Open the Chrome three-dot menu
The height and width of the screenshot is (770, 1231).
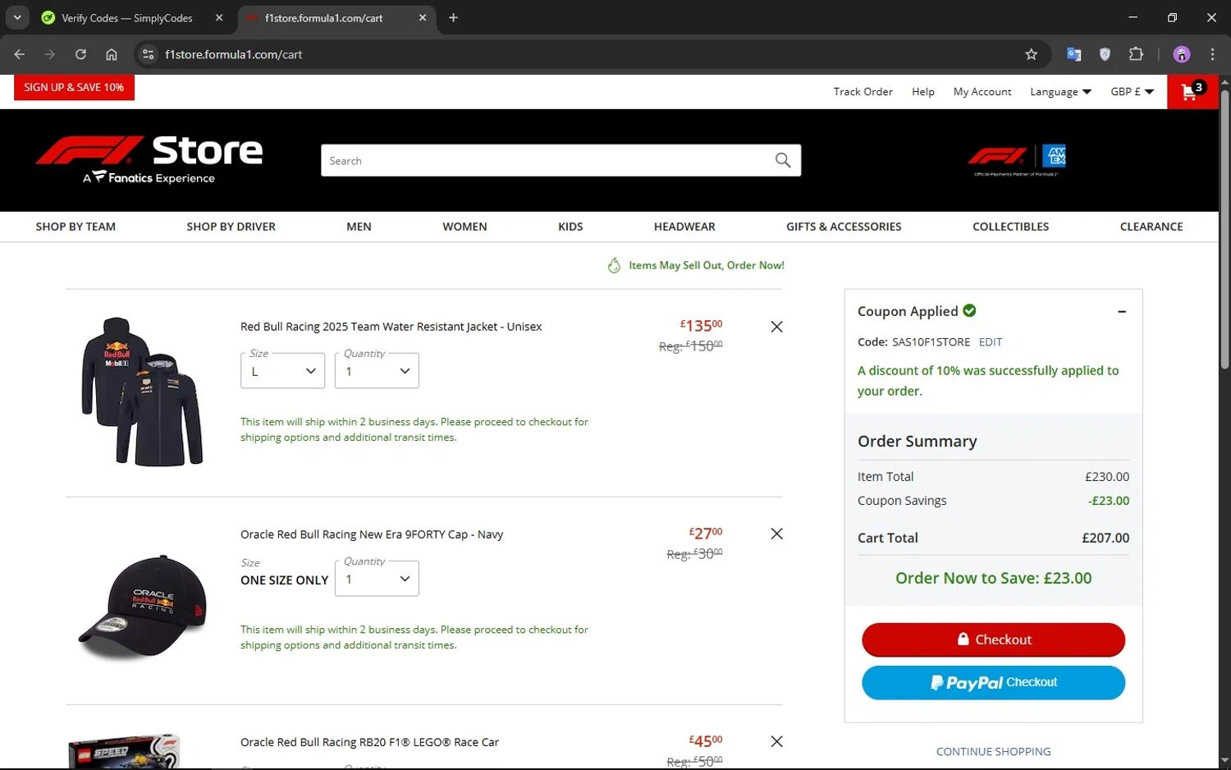click(1212, 54)
